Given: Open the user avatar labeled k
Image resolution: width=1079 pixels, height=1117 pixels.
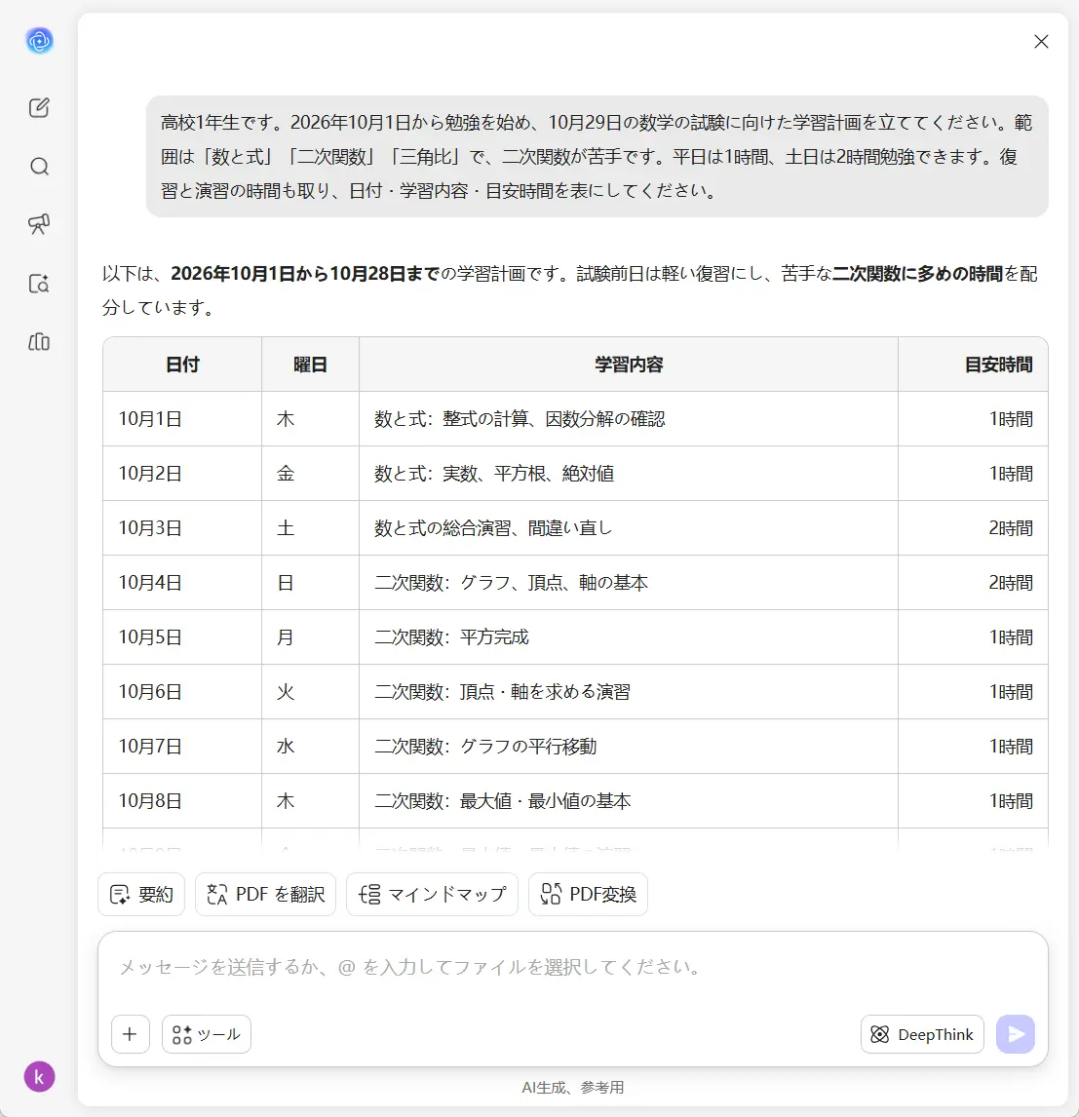Looking at the screenshot, I should [39, 1076].
